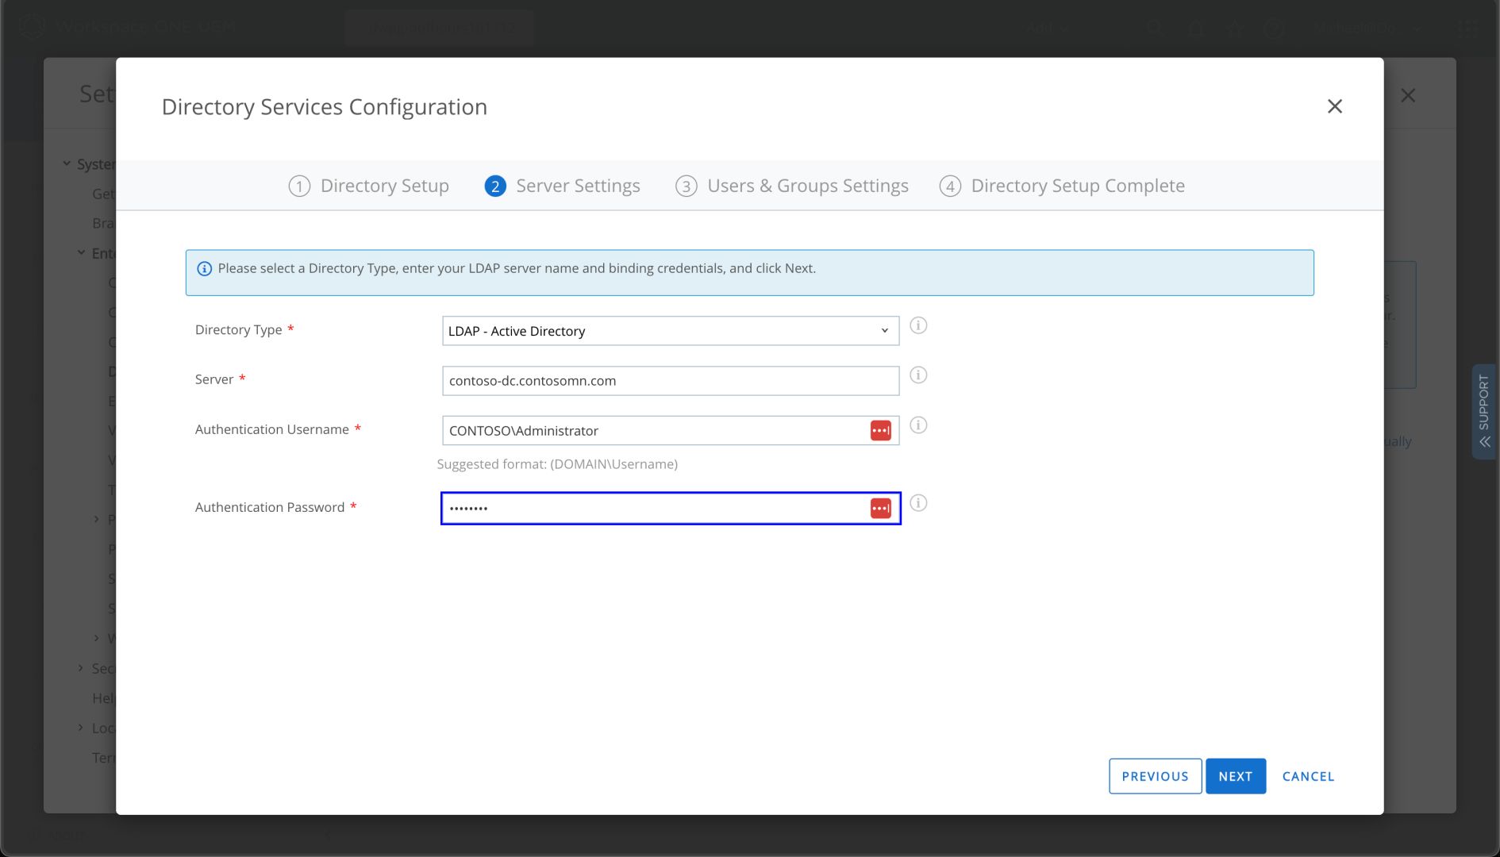Click the Previous button
Image resolution: width=1500 pixels, height=857 pixels.
pyautogui.click(x=1155, y=776)
